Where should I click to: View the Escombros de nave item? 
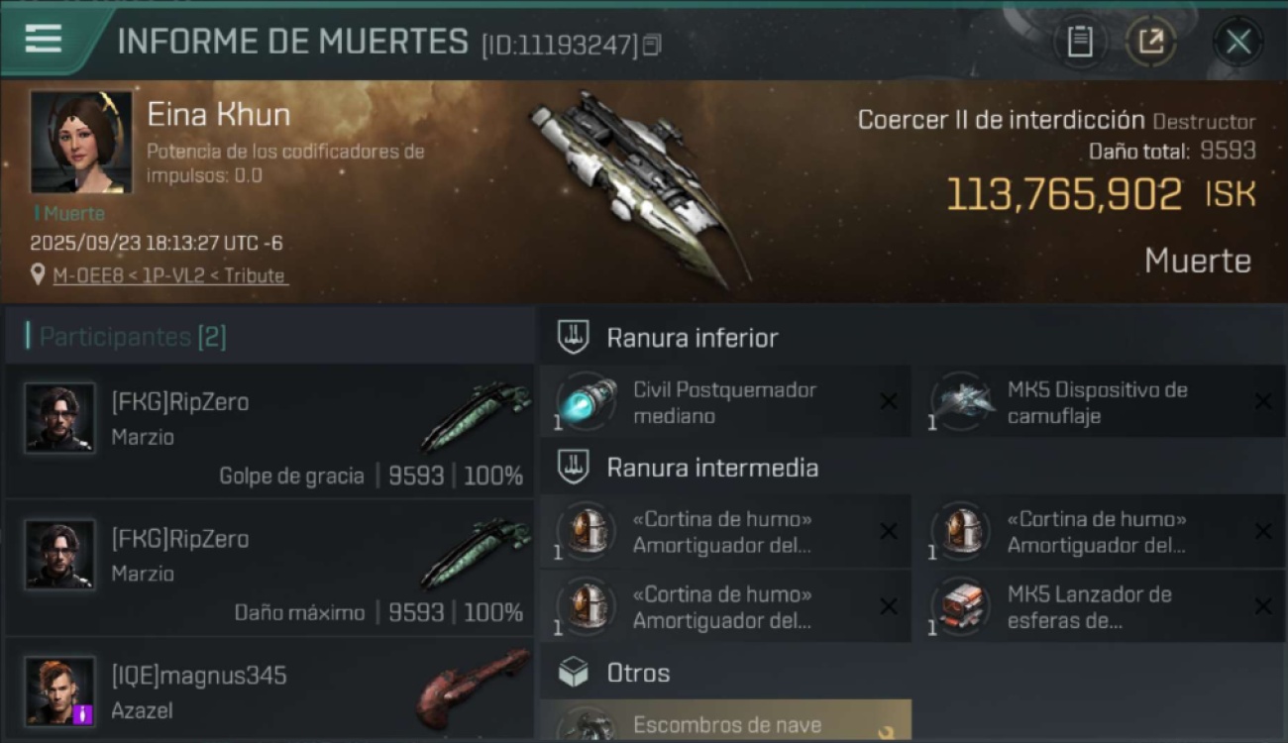pos(725,720)
